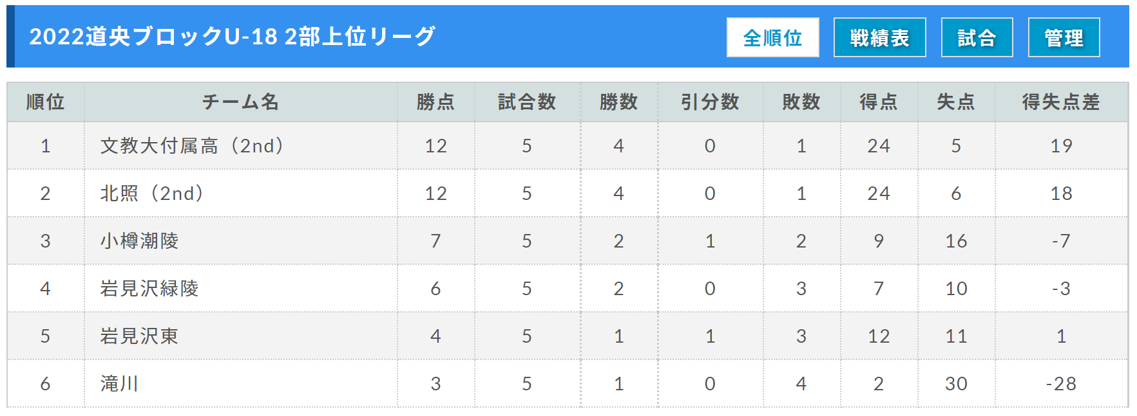Screen dimensions: 1137x416
Task: Click the チーム名 column header
Action: 240,102
